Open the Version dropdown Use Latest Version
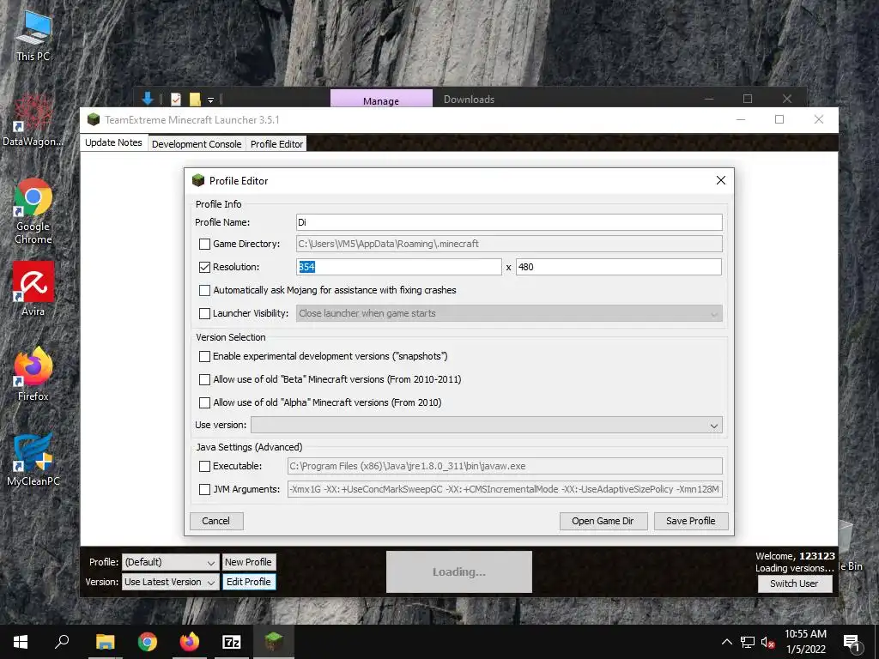 [x=171, y=582]
